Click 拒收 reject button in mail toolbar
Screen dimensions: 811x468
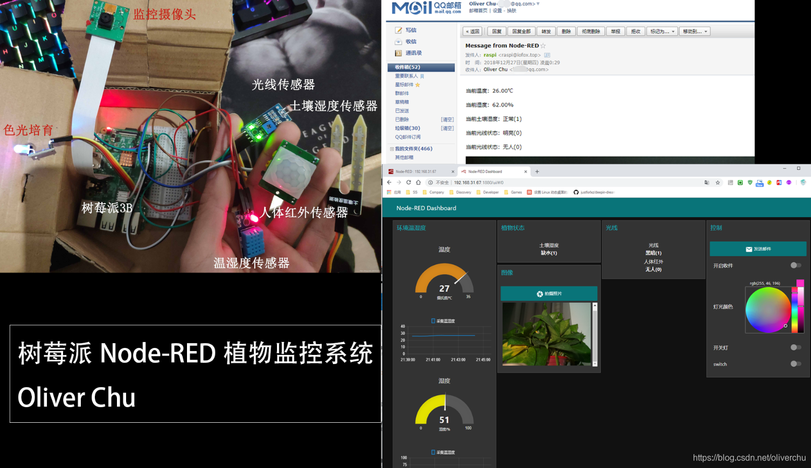636,31
